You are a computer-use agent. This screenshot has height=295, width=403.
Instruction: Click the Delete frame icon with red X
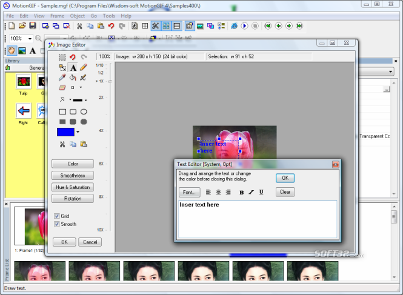pyautogui.click(x=67, y=25)
